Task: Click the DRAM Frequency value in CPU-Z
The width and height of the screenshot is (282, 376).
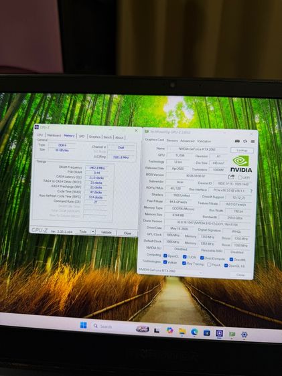Action: [x=96, y=168]
